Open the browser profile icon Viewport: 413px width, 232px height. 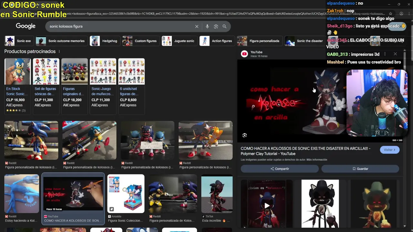[401, 14]
